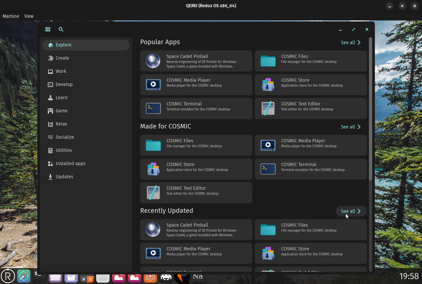Screen dimensions: 422x284
Task: Open the Create category
Action: (x=86, y=58)
